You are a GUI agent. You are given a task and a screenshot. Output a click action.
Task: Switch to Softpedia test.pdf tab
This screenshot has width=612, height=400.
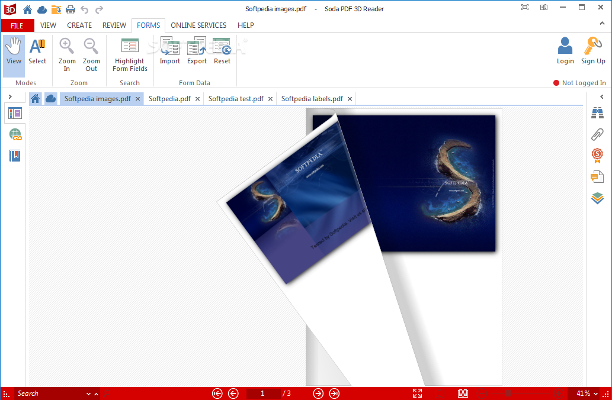point(236,99)
